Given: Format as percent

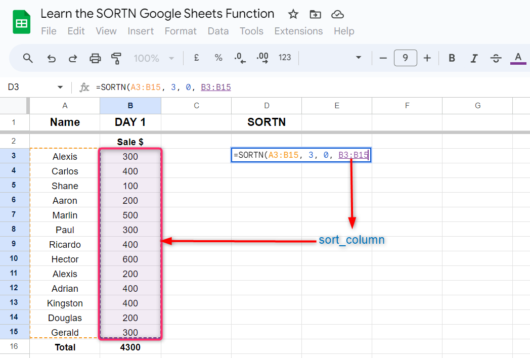Looking at the screenshot, I should (218, 58).
